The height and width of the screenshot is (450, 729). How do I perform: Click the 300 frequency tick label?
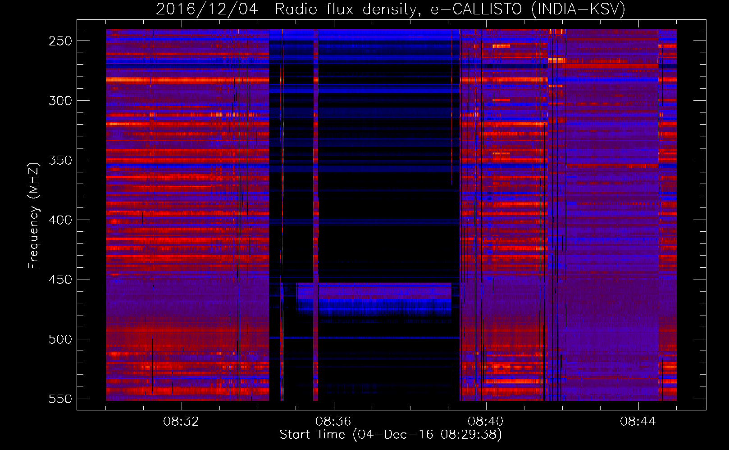[x=60, y=101]
